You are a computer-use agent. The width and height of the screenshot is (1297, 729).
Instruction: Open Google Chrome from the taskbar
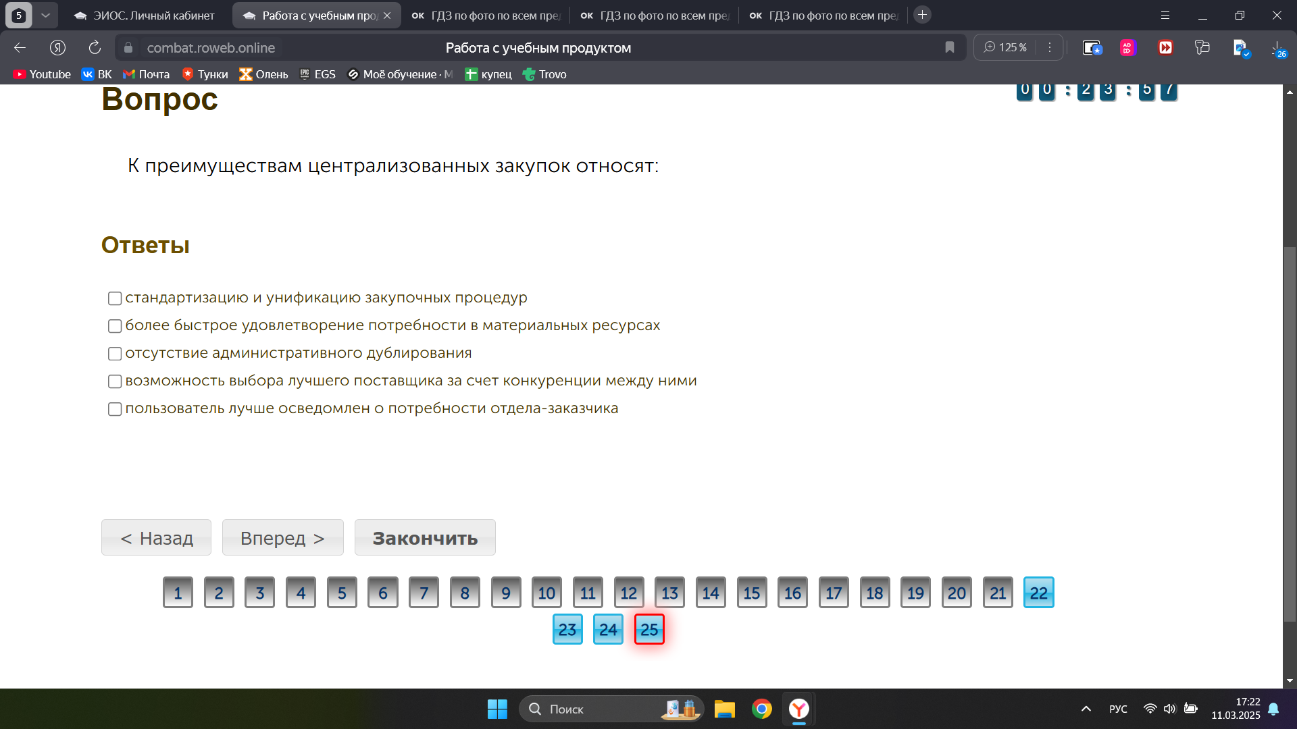[762, 709]
